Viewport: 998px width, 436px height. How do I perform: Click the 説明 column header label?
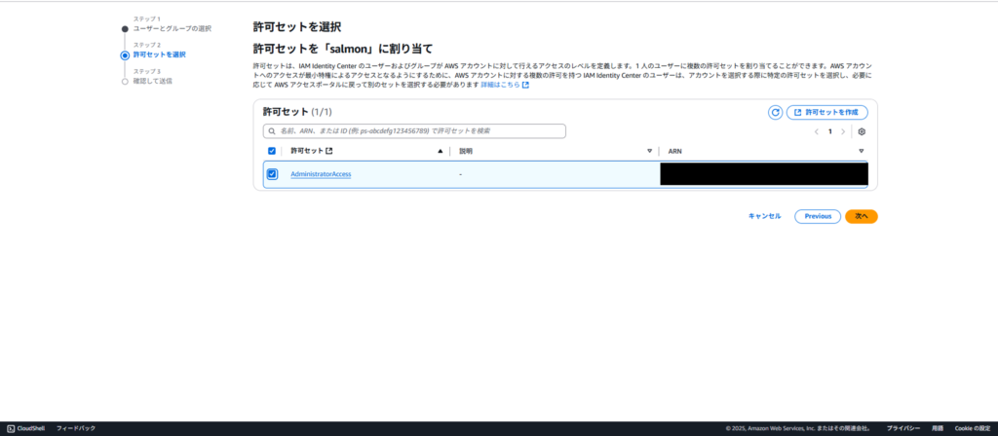tap(466, 151)
